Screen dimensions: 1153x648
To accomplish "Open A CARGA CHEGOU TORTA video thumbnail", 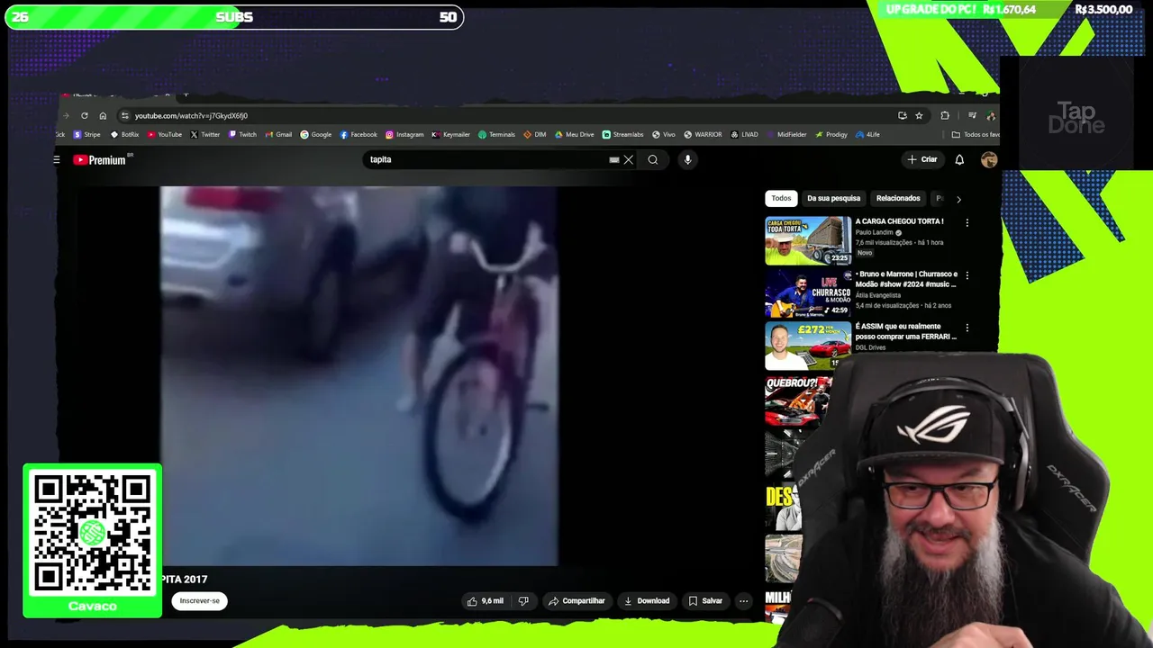I will pyautogui.click(x=808, y=240).
